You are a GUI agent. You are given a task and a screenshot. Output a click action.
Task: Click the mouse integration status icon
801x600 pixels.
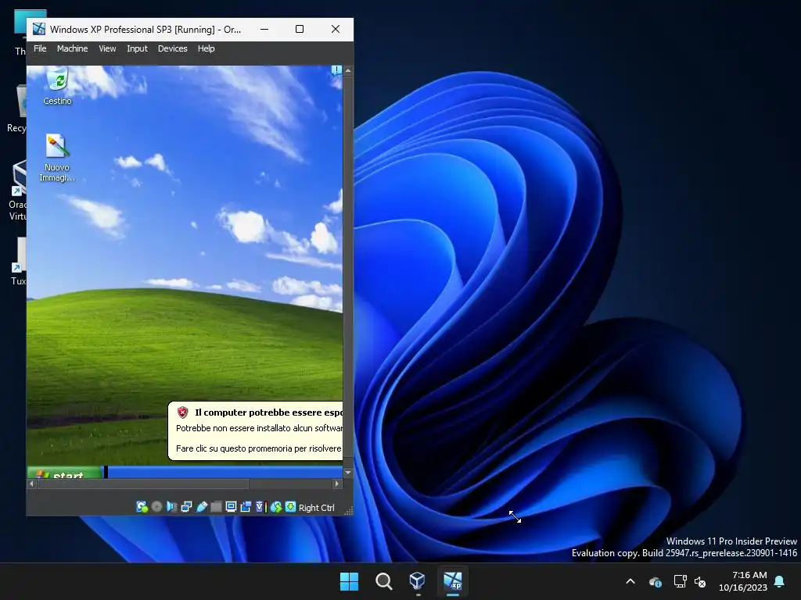pyautogui.click(x=276, y=506)
